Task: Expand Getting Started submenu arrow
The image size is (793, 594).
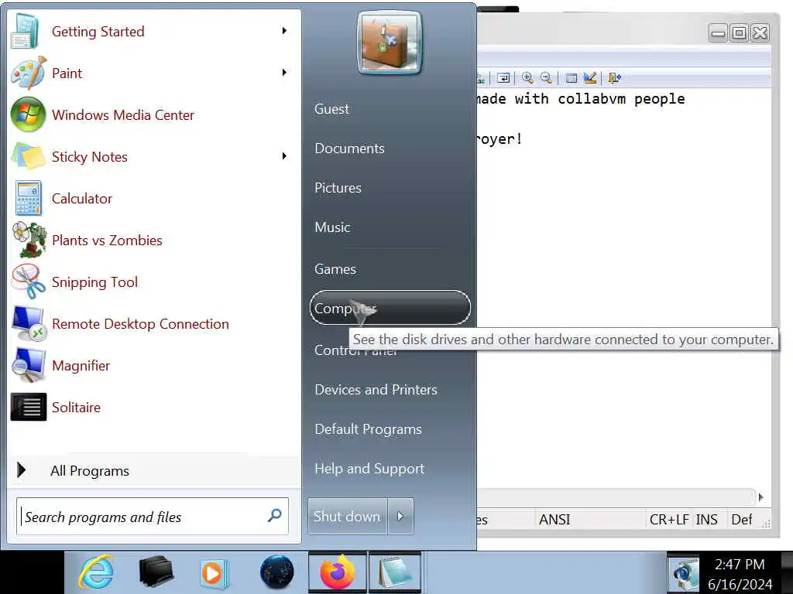Action: tap(284, 31)
